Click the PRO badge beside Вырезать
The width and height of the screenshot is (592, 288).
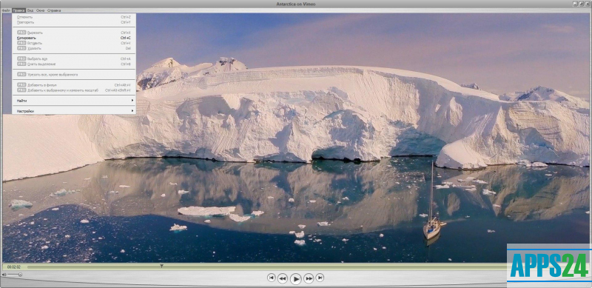pos(21,33)
